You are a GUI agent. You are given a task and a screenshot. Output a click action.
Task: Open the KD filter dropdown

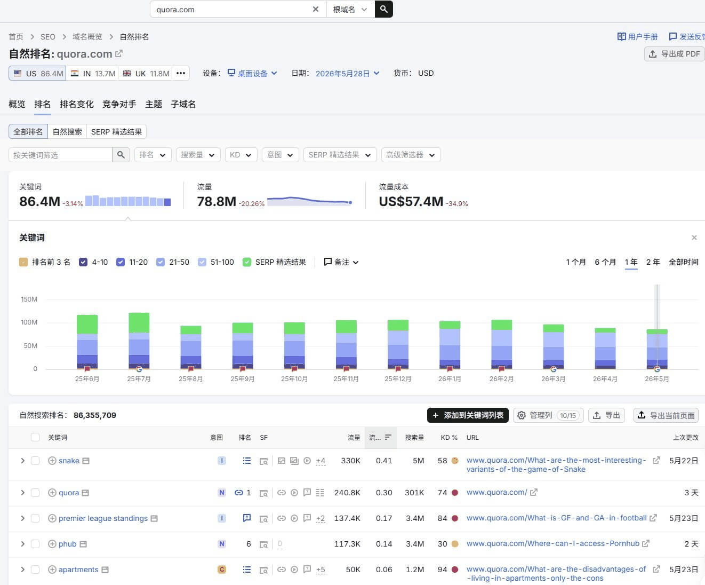(241, 155)
